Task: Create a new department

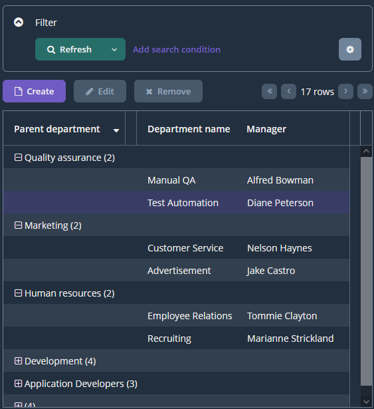Action: click(x=34, y=91)
